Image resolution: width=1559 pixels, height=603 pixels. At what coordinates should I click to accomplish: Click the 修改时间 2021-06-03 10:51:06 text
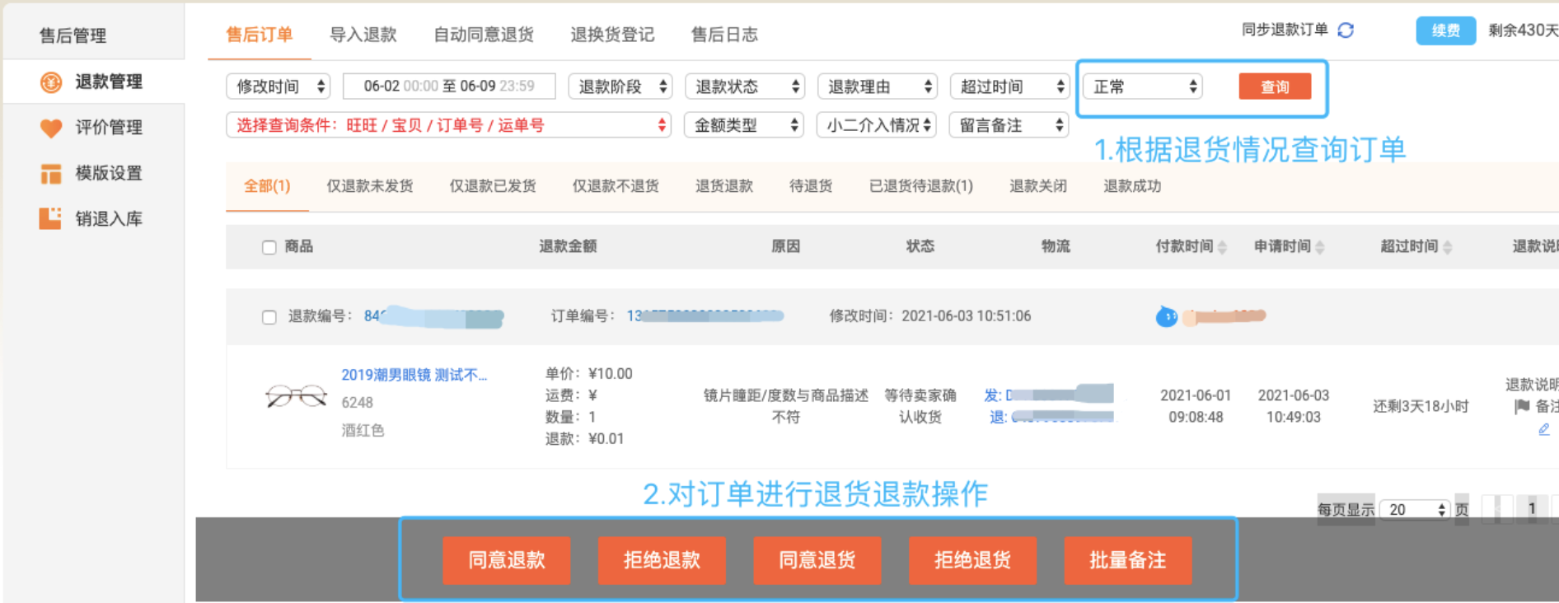pyautogui.click(x=930, y=316)
